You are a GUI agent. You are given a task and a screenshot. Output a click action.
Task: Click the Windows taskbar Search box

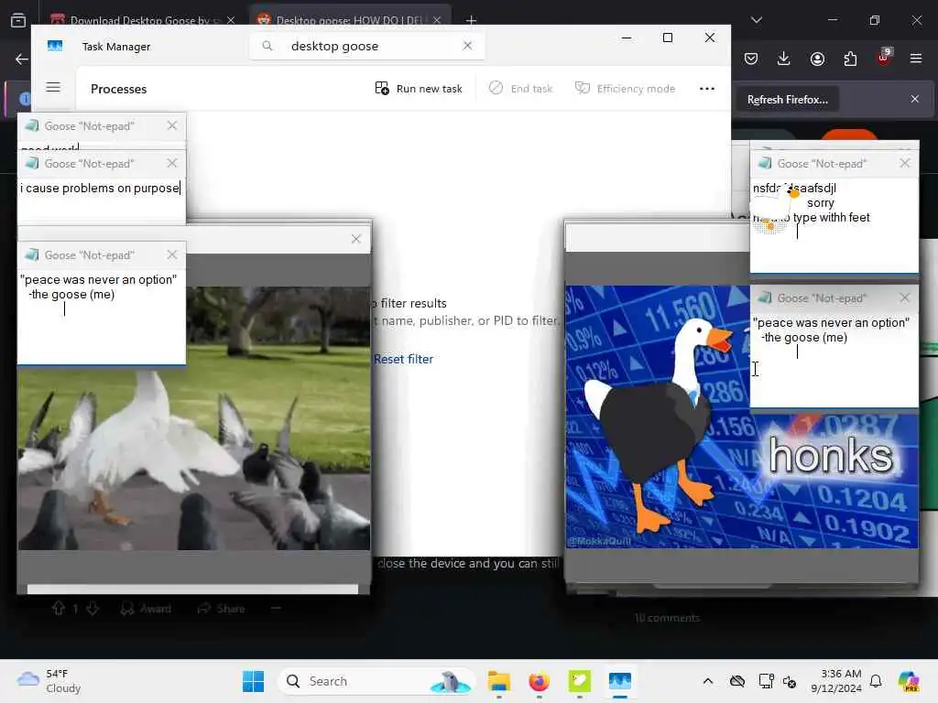click(x=376, y=681)
